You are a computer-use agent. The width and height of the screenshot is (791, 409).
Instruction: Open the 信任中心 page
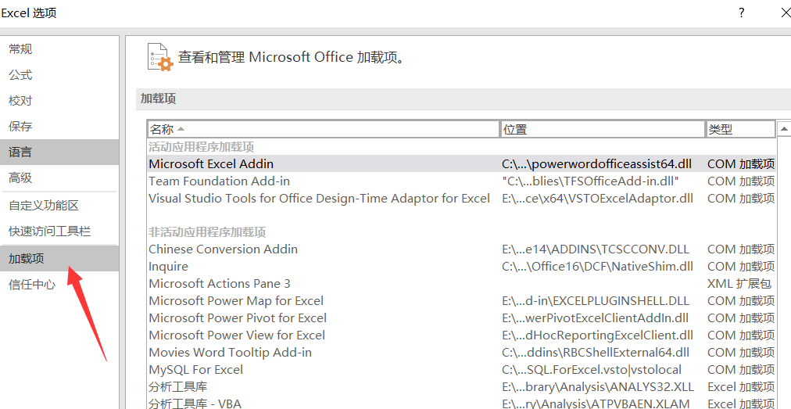(59, 285)
